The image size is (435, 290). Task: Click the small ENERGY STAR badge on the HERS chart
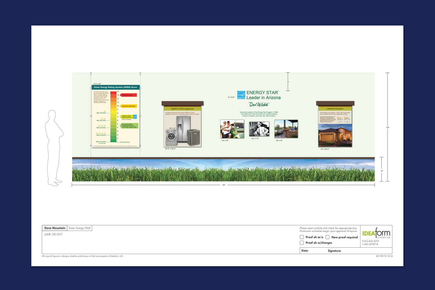click(135, 117)
